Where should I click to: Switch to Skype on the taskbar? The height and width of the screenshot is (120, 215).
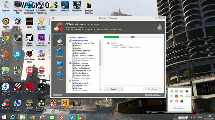tap(72, 117)
